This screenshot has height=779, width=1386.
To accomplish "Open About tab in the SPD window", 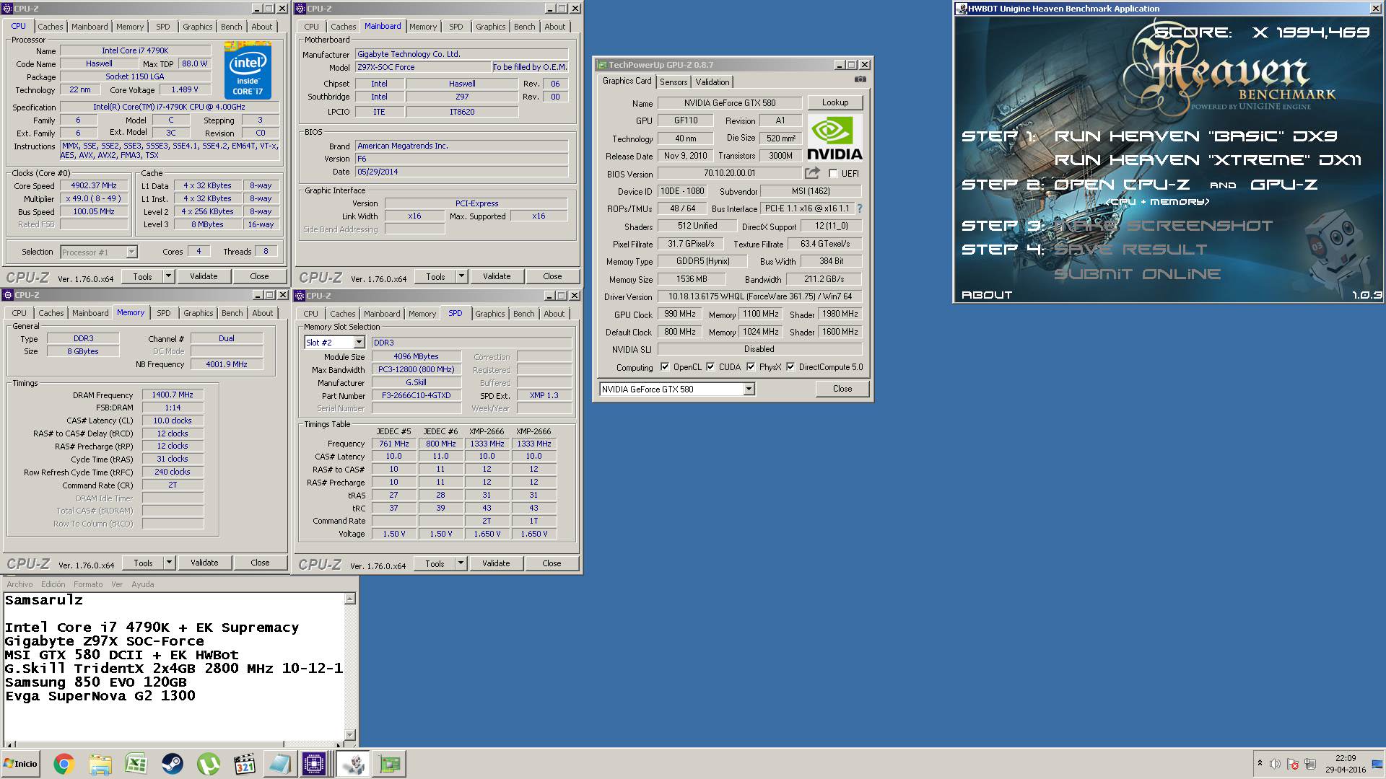I will point(554,314).
